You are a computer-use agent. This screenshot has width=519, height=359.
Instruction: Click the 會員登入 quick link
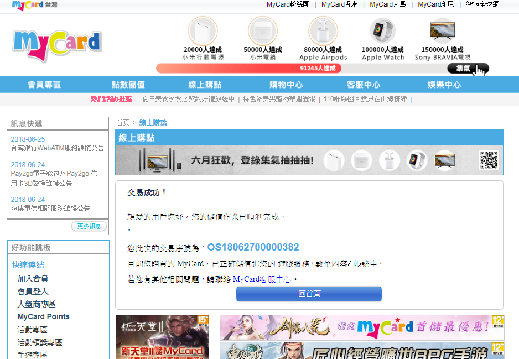pos(33,292)
